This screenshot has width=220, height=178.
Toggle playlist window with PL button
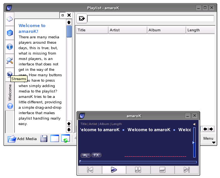[x=85, y=155]
